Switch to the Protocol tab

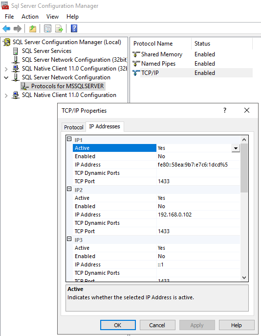click(x=73, y=127)
